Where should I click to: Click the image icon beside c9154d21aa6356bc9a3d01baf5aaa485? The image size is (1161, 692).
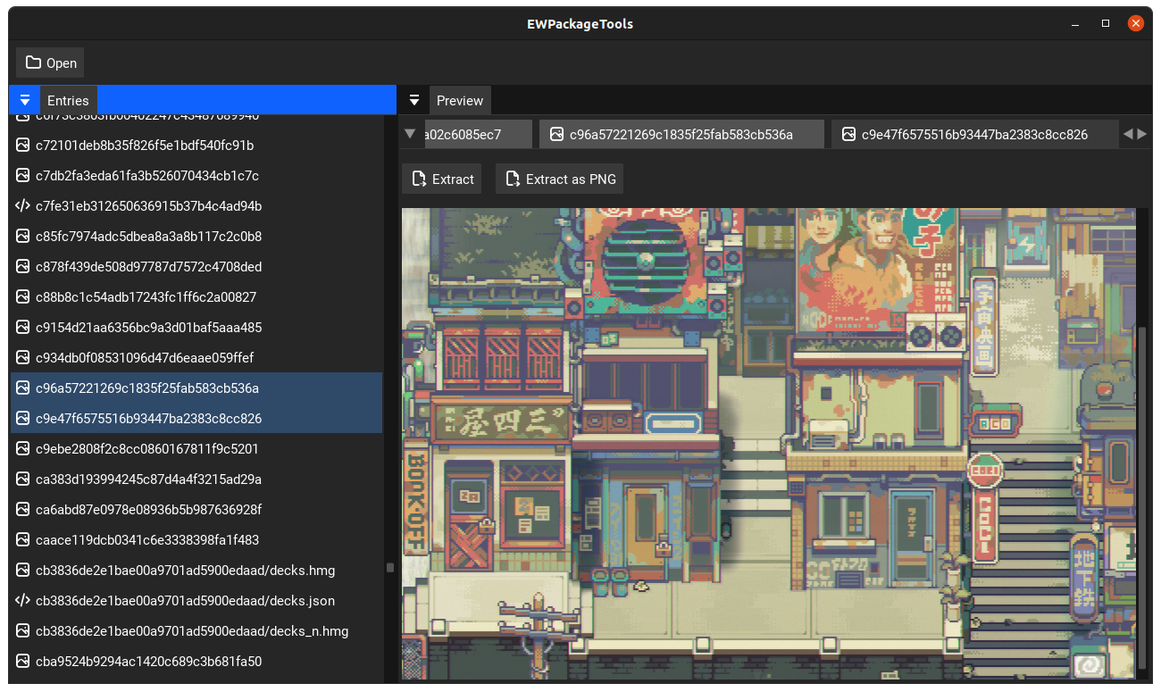click(x=23, y=327)
